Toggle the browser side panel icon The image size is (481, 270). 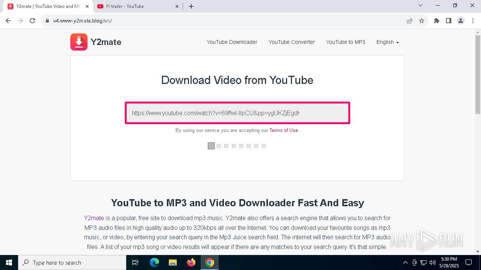tap(449, 21)
